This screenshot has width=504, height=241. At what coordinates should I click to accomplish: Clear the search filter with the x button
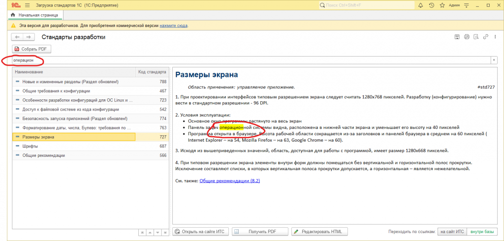click(x=494, y=60)
